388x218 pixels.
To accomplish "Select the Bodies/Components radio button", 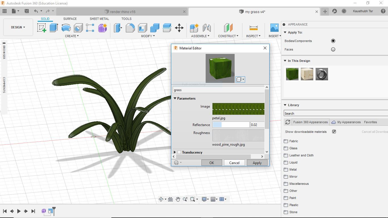I will 333,41.
